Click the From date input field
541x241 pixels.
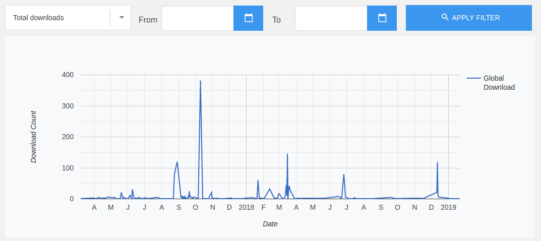[198, 18]
